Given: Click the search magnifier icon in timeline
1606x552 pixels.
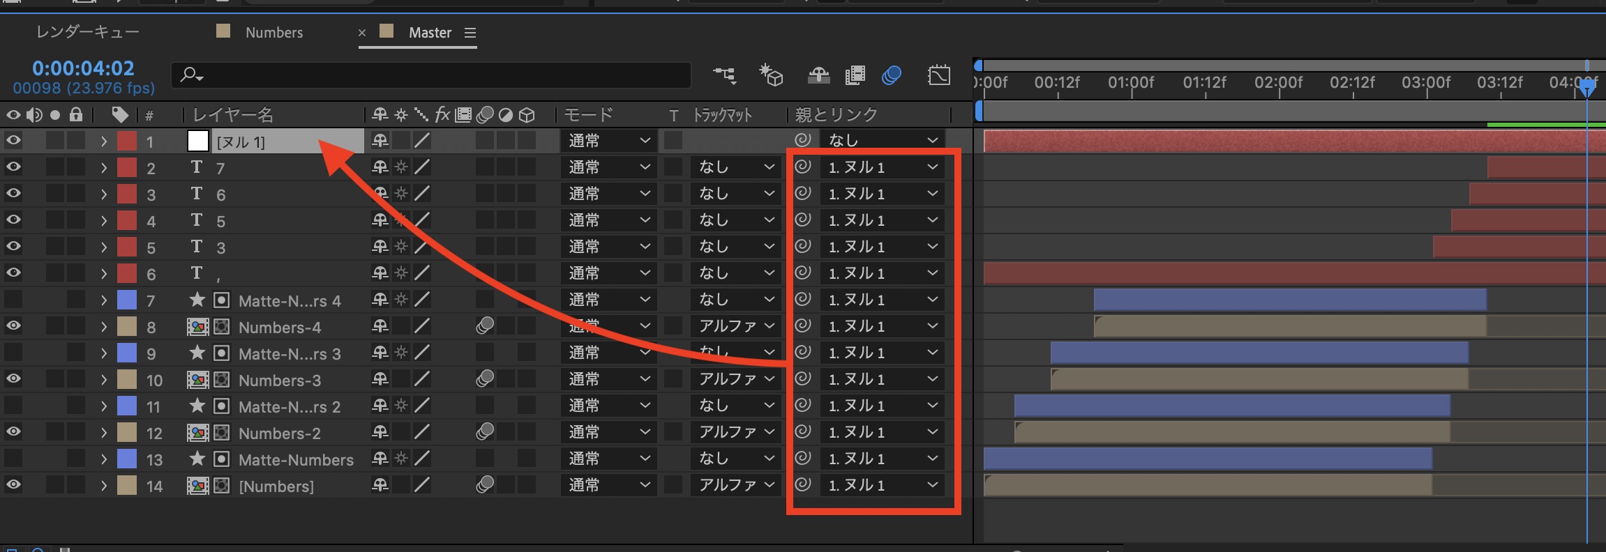Looking at the screenshot, I should tap(190, 74).
